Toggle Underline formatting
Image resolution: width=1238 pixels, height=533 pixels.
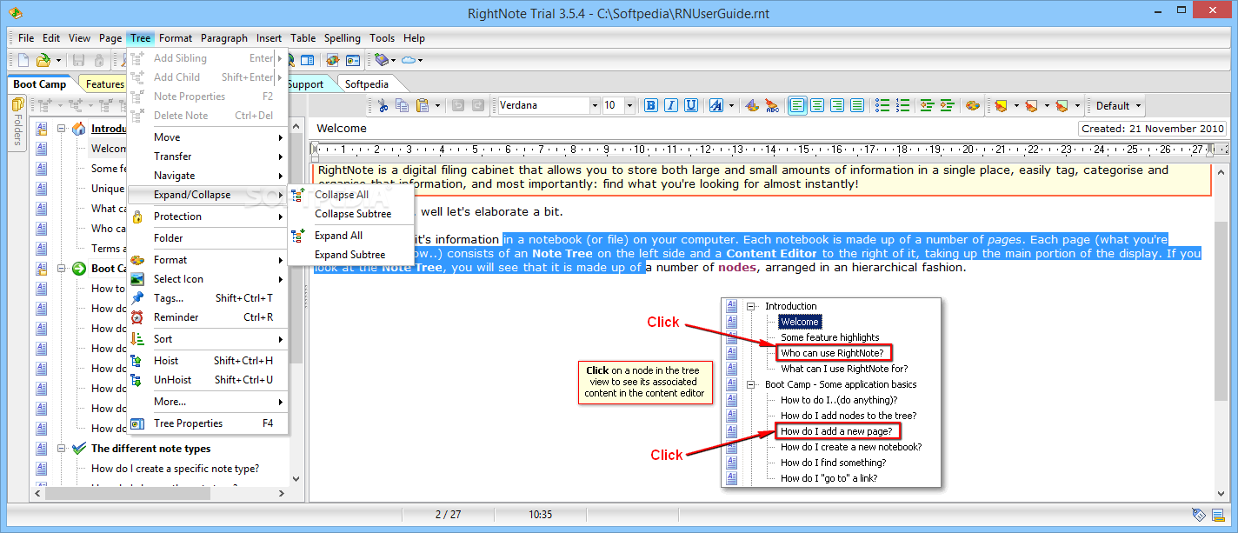point(691,105)
